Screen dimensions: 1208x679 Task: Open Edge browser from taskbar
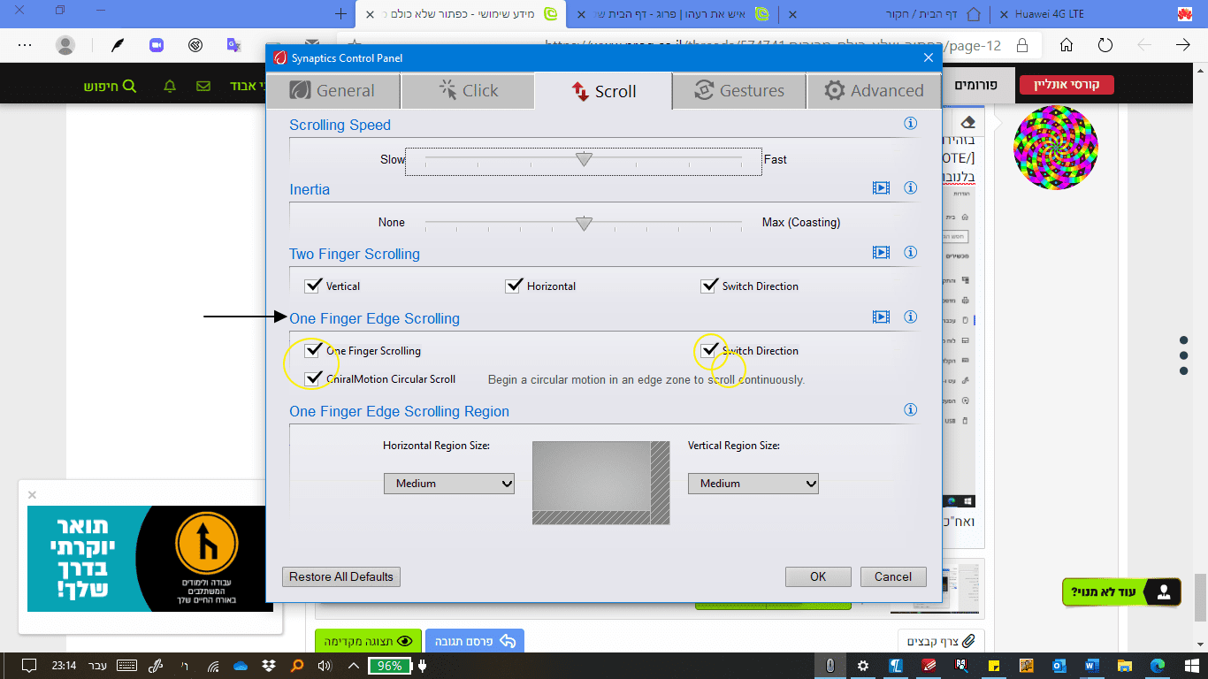1158,666
